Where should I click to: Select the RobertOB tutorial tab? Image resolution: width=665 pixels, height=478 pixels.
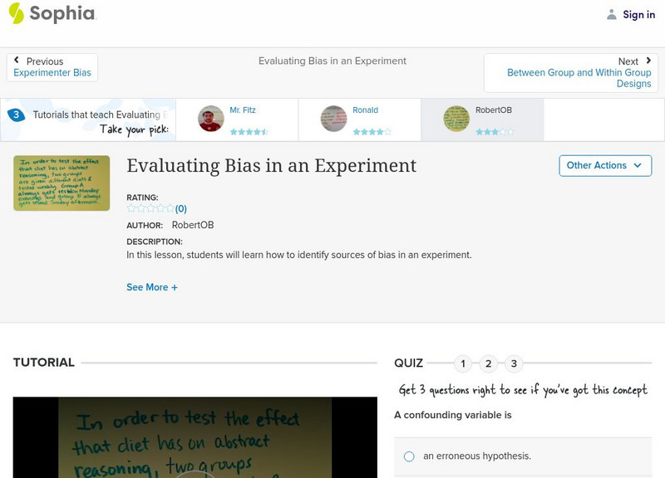click(495, 118)
